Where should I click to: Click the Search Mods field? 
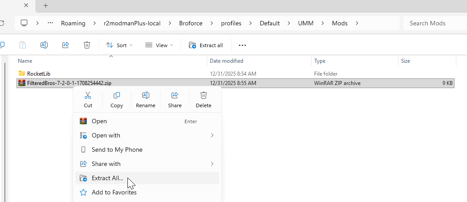434,23
